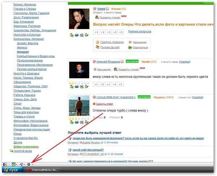Image resolution: width=217 pixels, height=176 pixels.
Task: Open question 'какой сайт бесплатный?'
Action: 88,150
